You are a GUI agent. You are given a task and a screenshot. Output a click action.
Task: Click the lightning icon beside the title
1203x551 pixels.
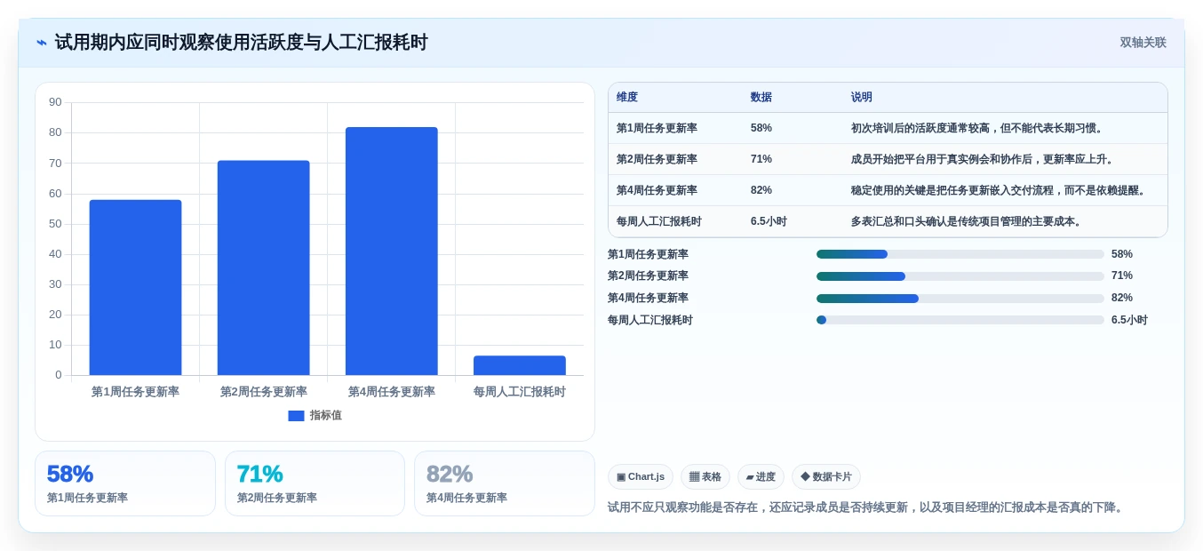pyautogui.click(x=42, y=43)
